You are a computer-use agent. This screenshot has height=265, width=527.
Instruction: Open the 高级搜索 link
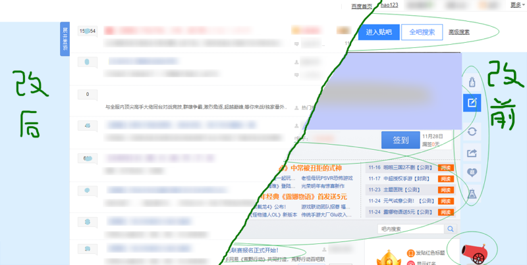pyautogui.click(x=459, y=32)
